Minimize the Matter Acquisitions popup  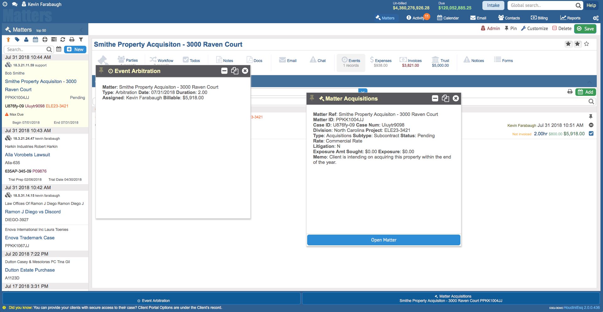(x=435, y=98)
